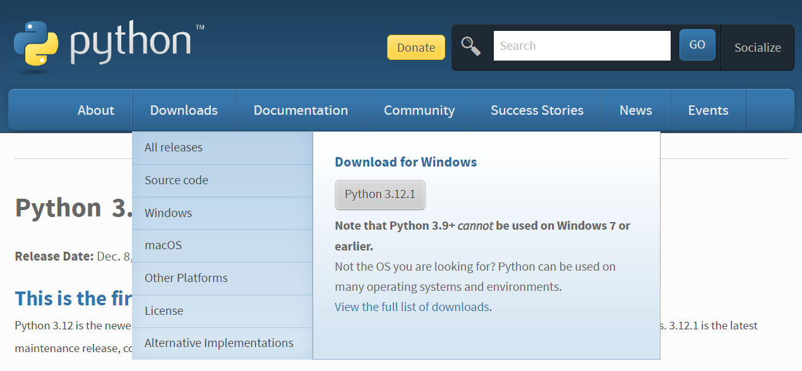Open the Community menu
Screen dimensions: 802x371
click(x=419, y=110)
